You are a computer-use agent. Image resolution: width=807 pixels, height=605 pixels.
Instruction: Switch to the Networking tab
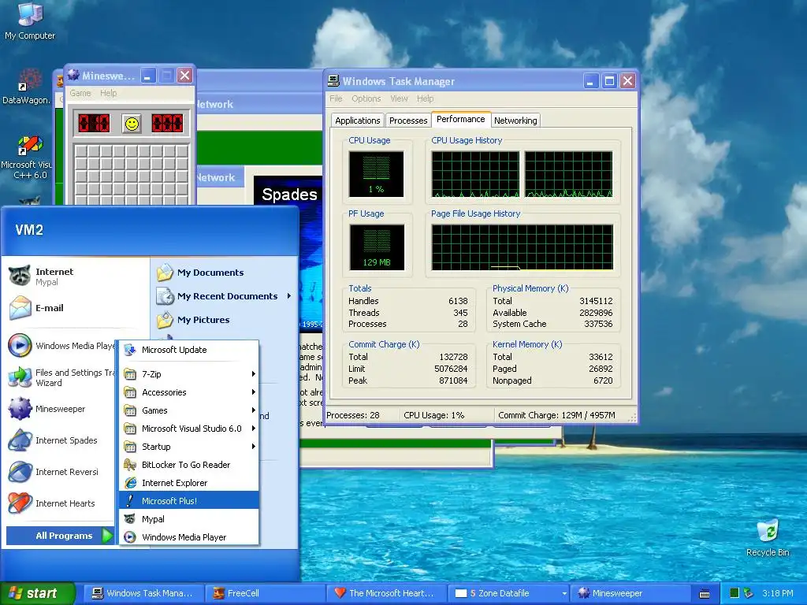pos(515,121)
